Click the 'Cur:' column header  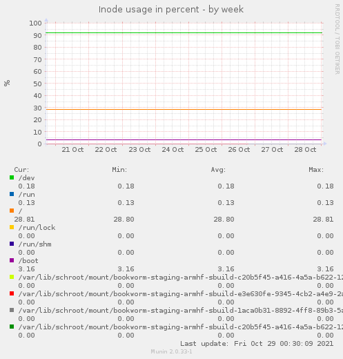[21, 170]
